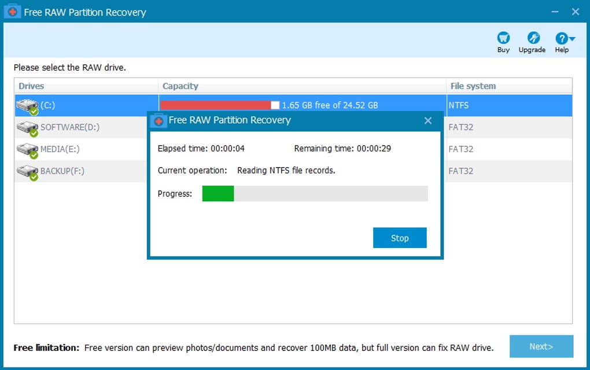Sort by the Drives column header
Screen dimensions: 590x370
tap(86, 86)
